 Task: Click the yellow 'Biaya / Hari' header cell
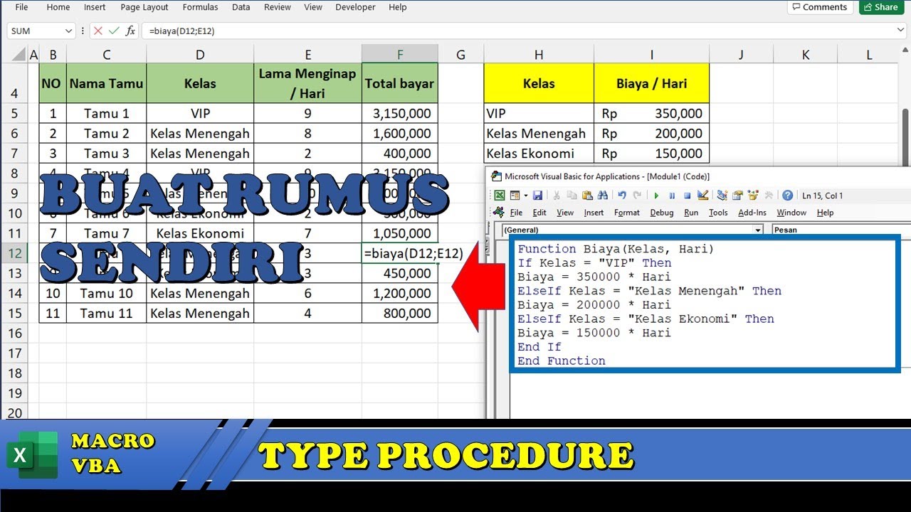(651, 83)
